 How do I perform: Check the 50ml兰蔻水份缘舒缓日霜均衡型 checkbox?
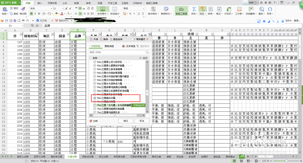pyautogui.click(x=95, y=76)
